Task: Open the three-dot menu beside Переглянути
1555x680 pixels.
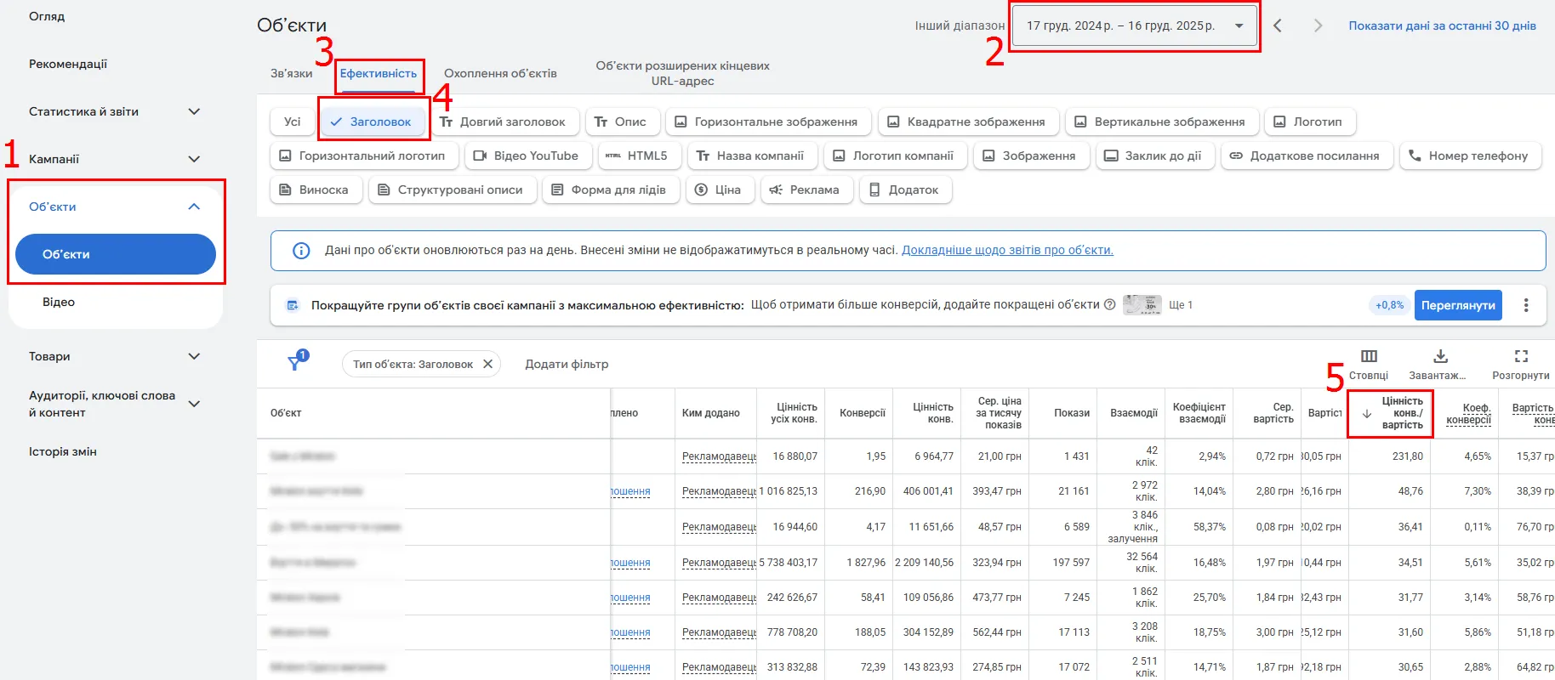Action: [x=1526, y=305]
